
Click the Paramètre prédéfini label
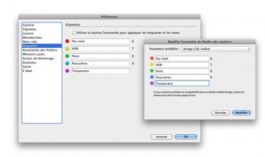165,49
